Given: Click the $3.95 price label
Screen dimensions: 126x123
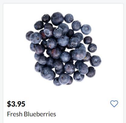Looking at the screenshot, I should (16, 104).
